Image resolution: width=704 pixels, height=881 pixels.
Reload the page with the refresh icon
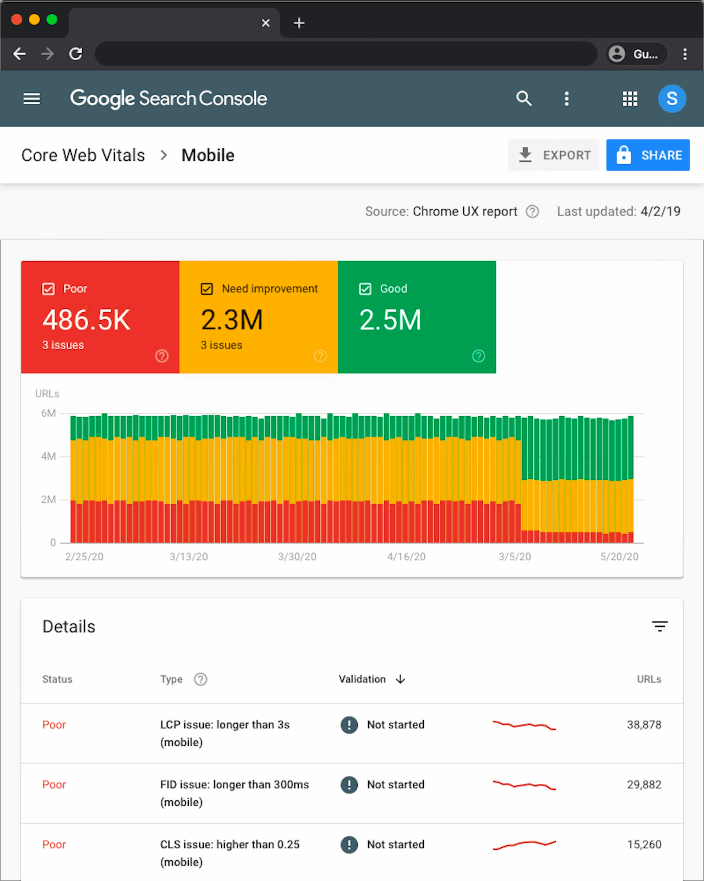tap(76, 54)
